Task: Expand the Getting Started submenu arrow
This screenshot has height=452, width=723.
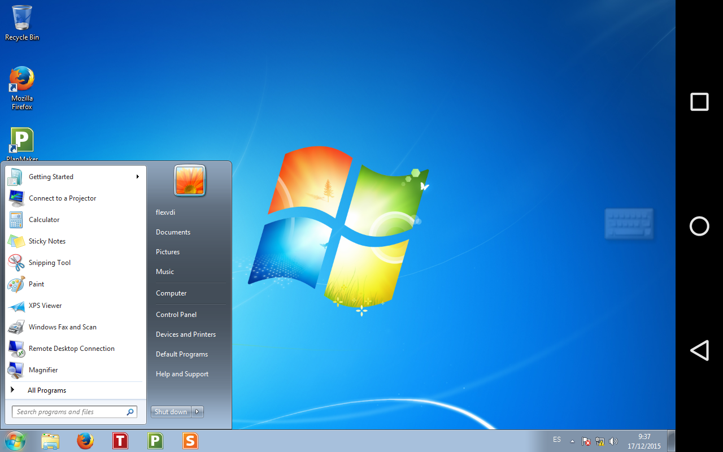Action: coord(137,177)
